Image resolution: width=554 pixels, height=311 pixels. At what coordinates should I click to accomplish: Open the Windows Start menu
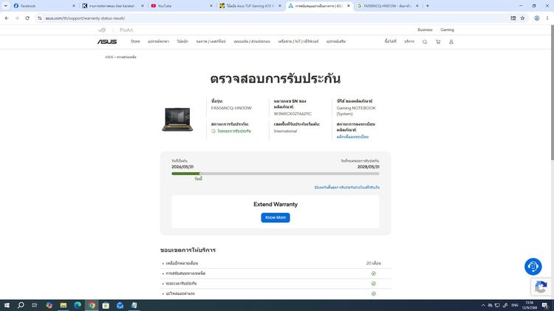tap(7, 305)
